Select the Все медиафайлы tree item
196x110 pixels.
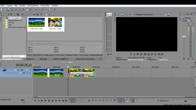pyautogui.click(x=14, y=18)
